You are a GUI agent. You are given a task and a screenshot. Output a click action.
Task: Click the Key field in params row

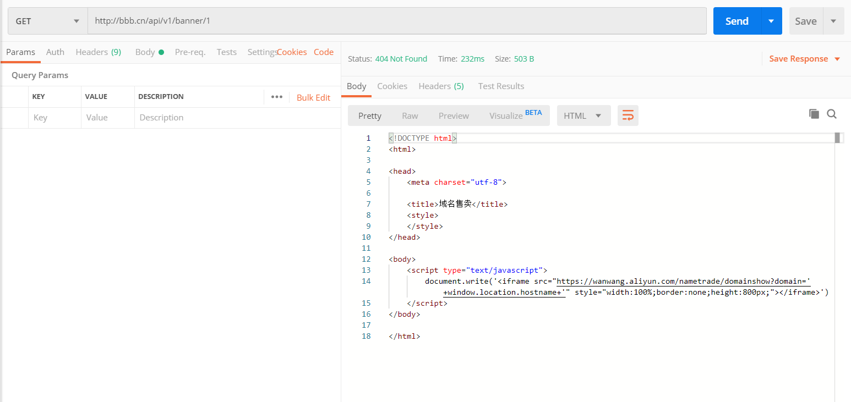[54, 118]
